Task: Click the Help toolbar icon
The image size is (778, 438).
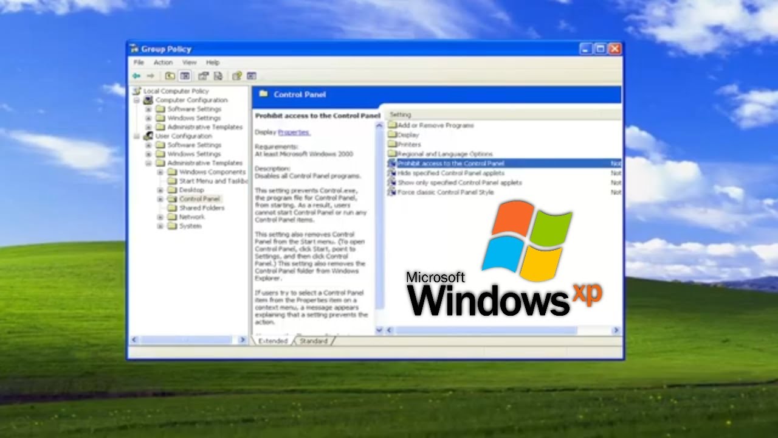Action: (x=236, y=76)
